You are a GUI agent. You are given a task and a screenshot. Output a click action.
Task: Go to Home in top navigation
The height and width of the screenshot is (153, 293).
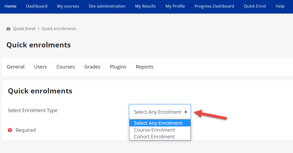[x=11, y=6]
